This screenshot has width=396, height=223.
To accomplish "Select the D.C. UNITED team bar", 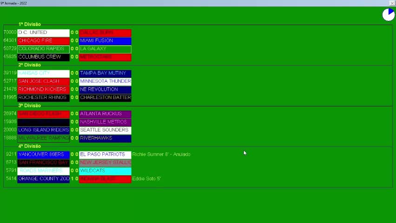I will [x=43, y=33].
